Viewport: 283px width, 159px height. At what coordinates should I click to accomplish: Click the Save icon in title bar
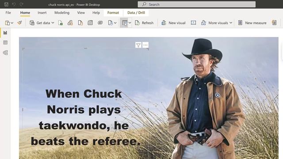(6, 4)
